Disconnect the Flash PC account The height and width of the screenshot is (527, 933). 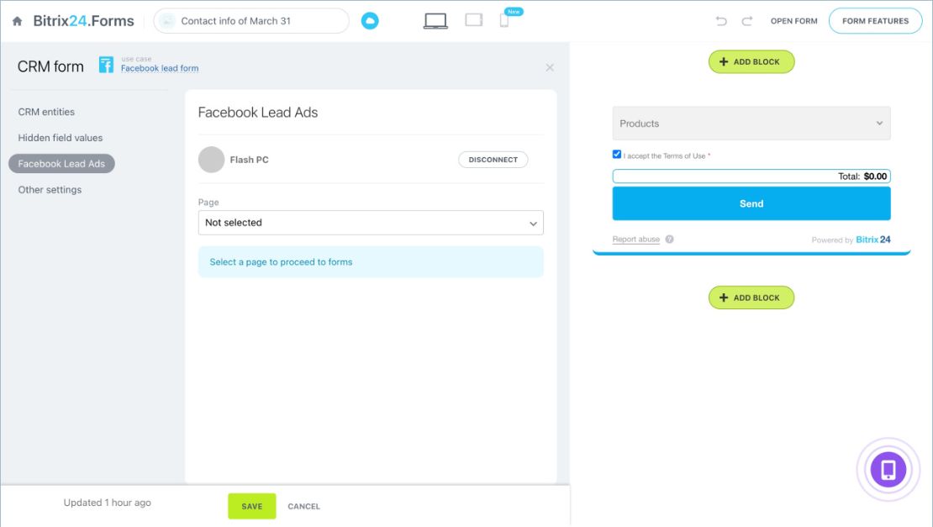coord(493,160)
